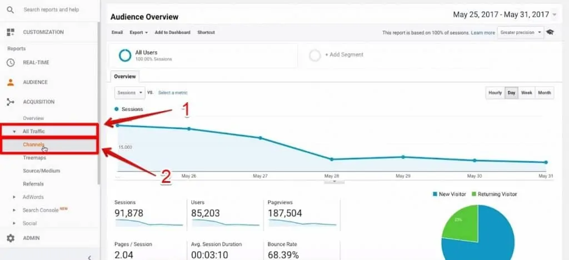Viewport: 569px width, 260px height.
Task: Click the Add to Dashboard button
Action: coord(172,33)
